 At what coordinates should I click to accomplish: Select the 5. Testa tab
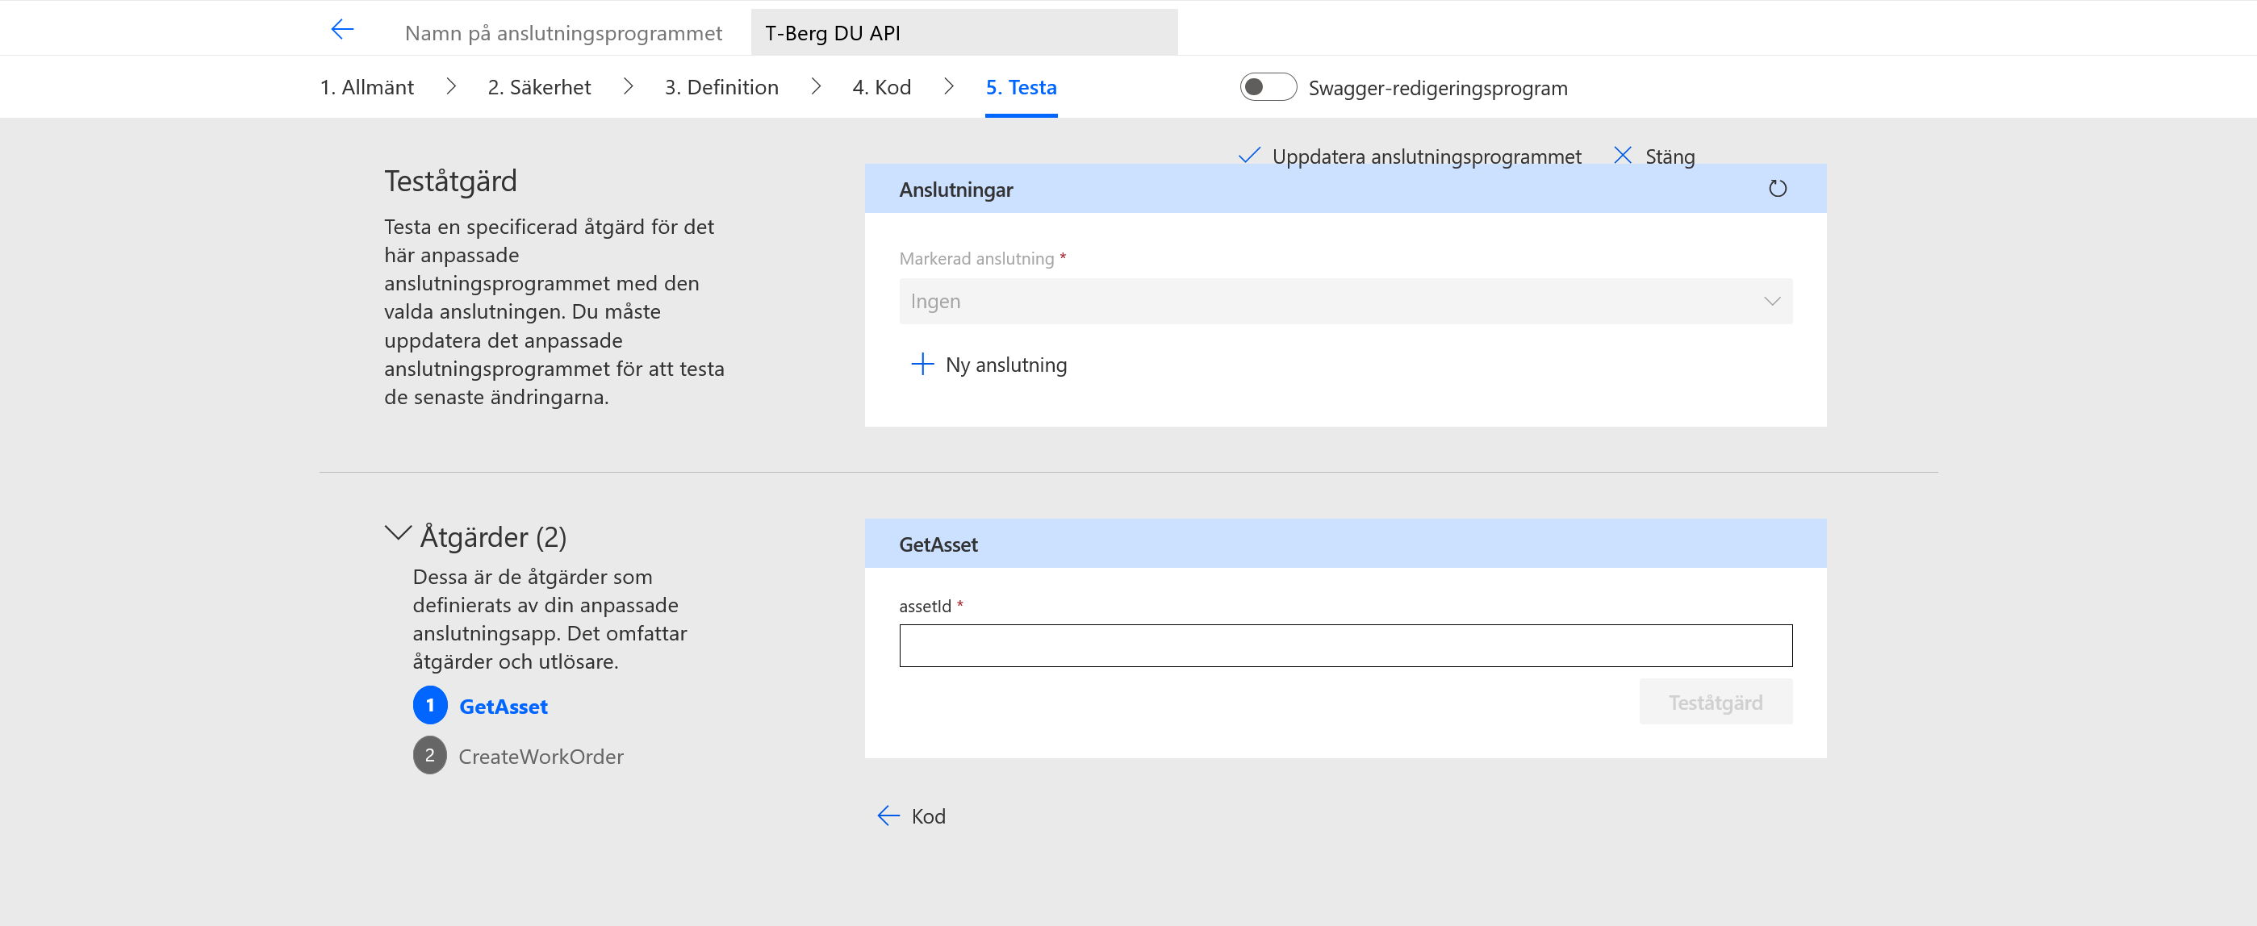(x=1021, y=87)
